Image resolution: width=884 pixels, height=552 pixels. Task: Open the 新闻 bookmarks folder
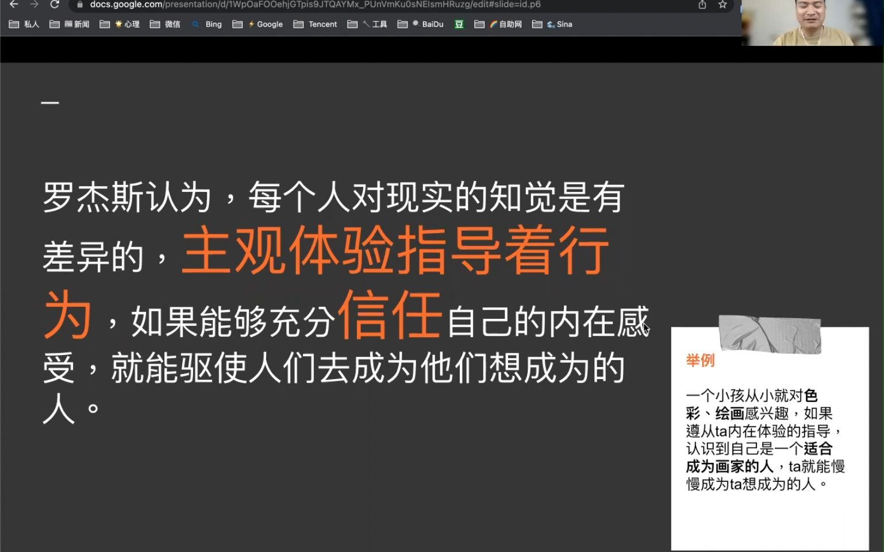[x=70, y=24]
